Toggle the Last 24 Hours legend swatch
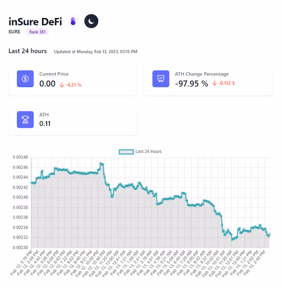This screenshot has width=281, height=287. tap(126, 152)
